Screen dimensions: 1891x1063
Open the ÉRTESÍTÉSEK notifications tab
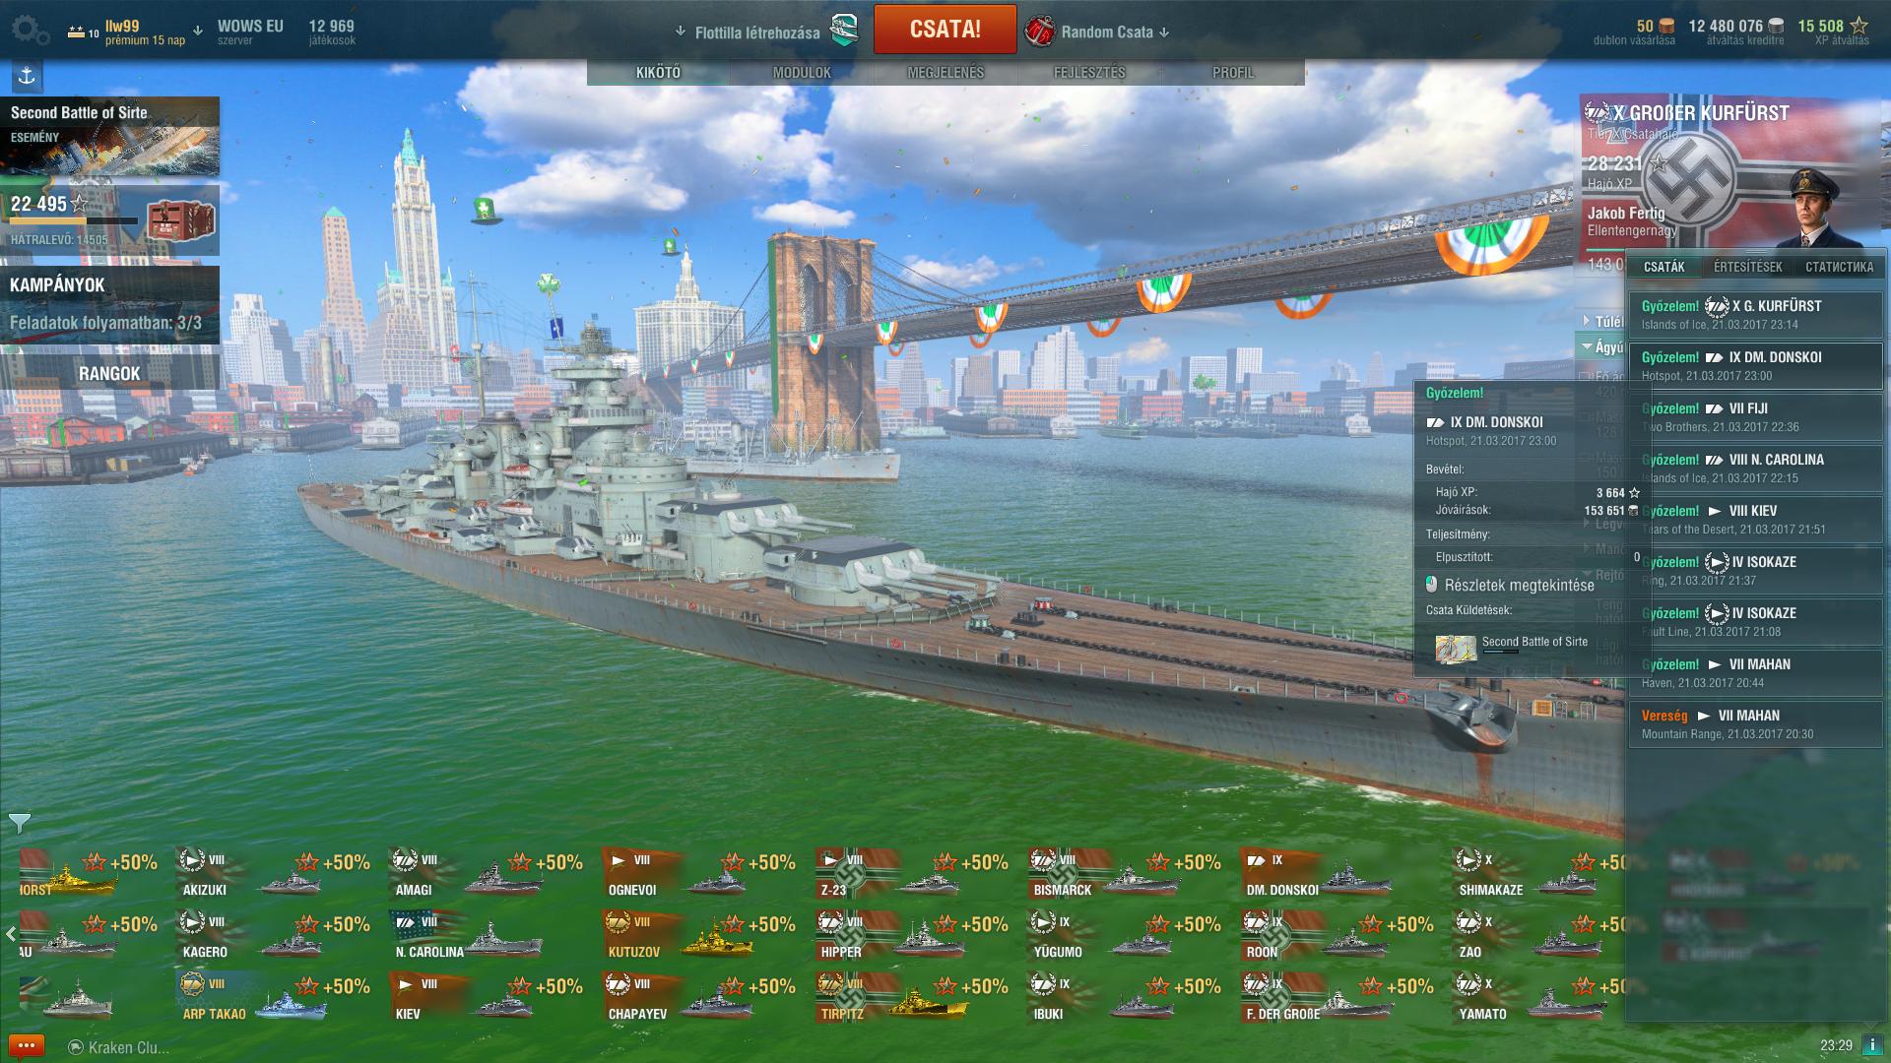pyautogui.click(x=1747, y=267)
